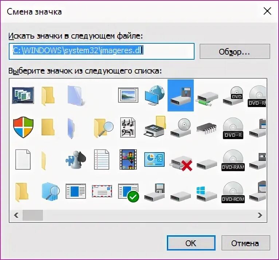Click the "Выберите значок из следующего списка:" label

click(x=85, y=71)
